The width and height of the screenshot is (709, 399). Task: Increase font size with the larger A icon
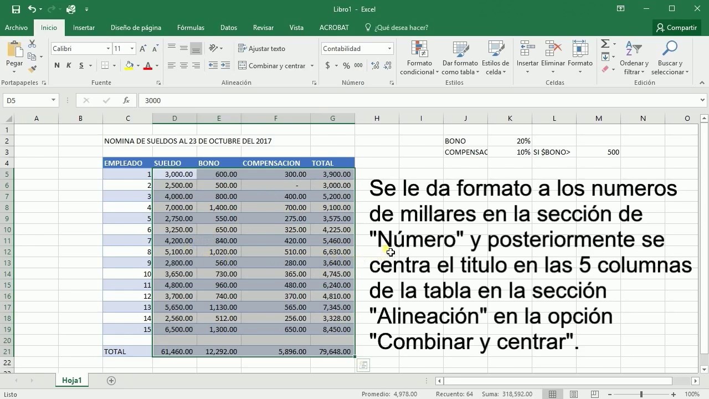143,49
